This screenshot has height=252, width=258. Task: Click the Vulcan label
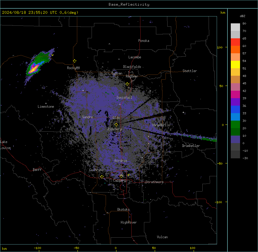pos(163,237)
